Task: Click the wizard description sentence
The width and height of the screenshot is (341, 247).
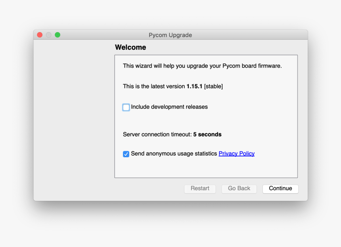Action: [202, 66]
